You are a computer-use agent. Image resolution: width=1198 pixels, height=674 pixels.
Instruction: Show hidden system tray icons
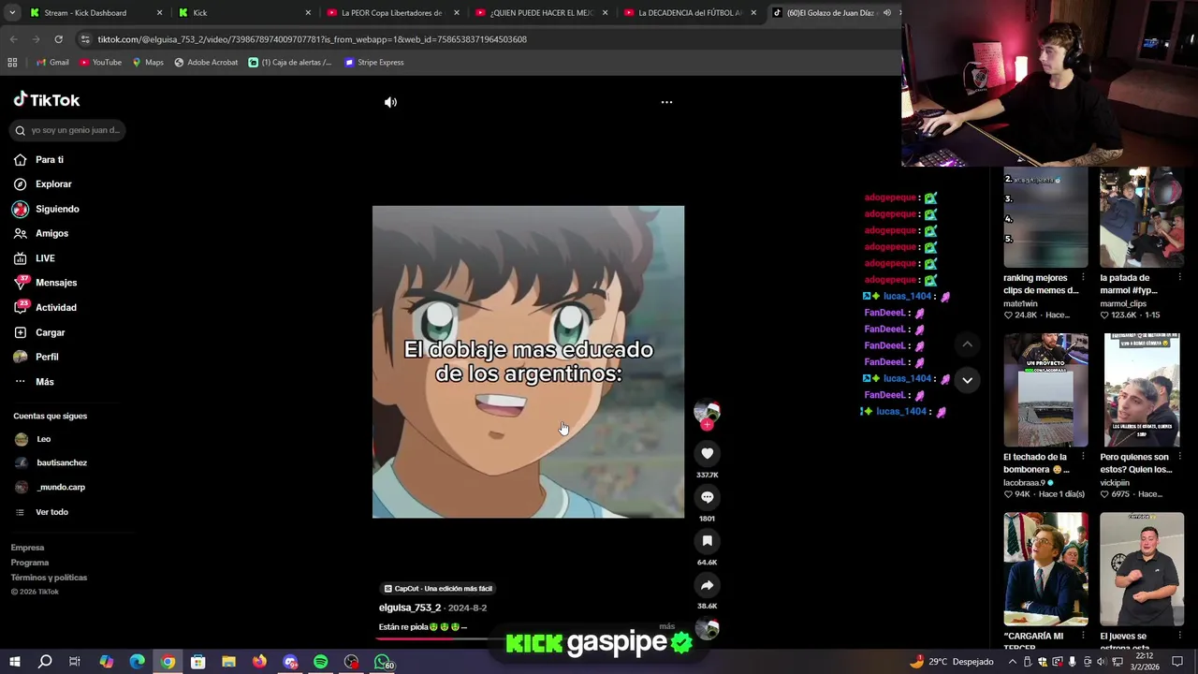1012,662
